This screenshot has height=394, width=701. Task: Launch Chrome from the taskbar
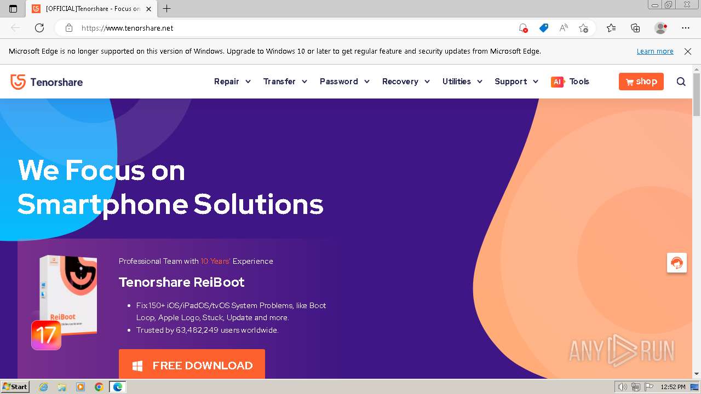[99, 387]
